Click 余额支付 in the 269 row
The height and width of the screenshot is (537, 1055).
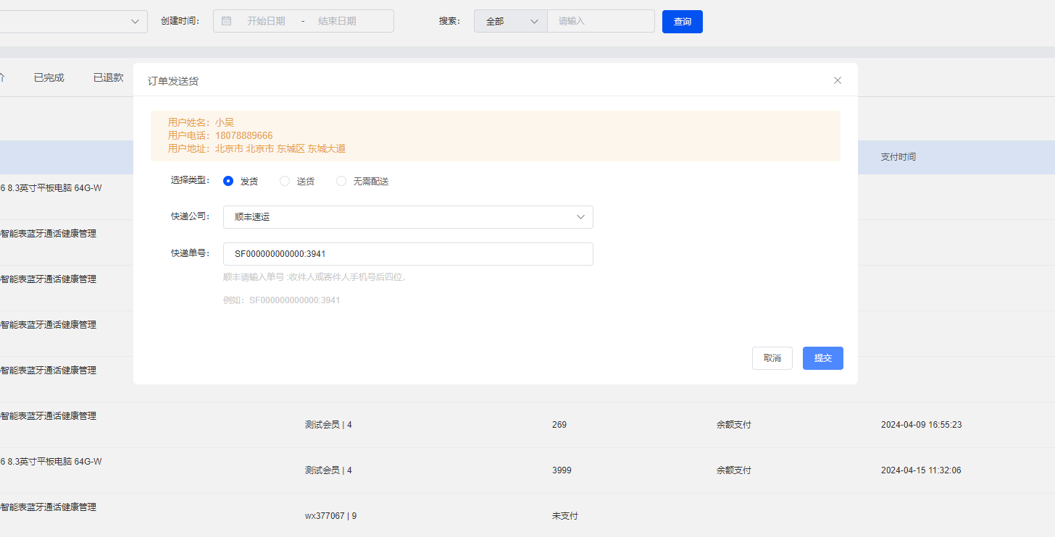(x=734, y=425)
